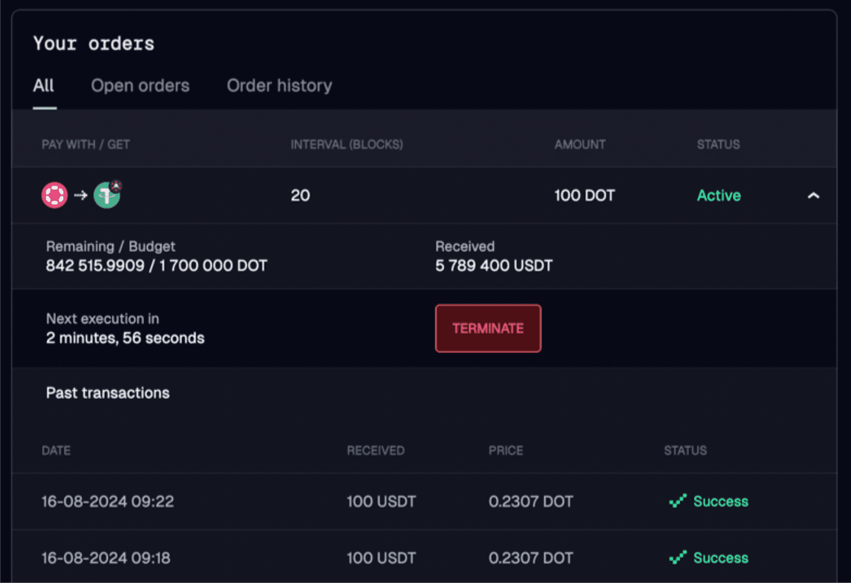The height and width of the screenshot is (583, 851).
Task: Open the Open orders tab
Action: (x=140, y=86)
